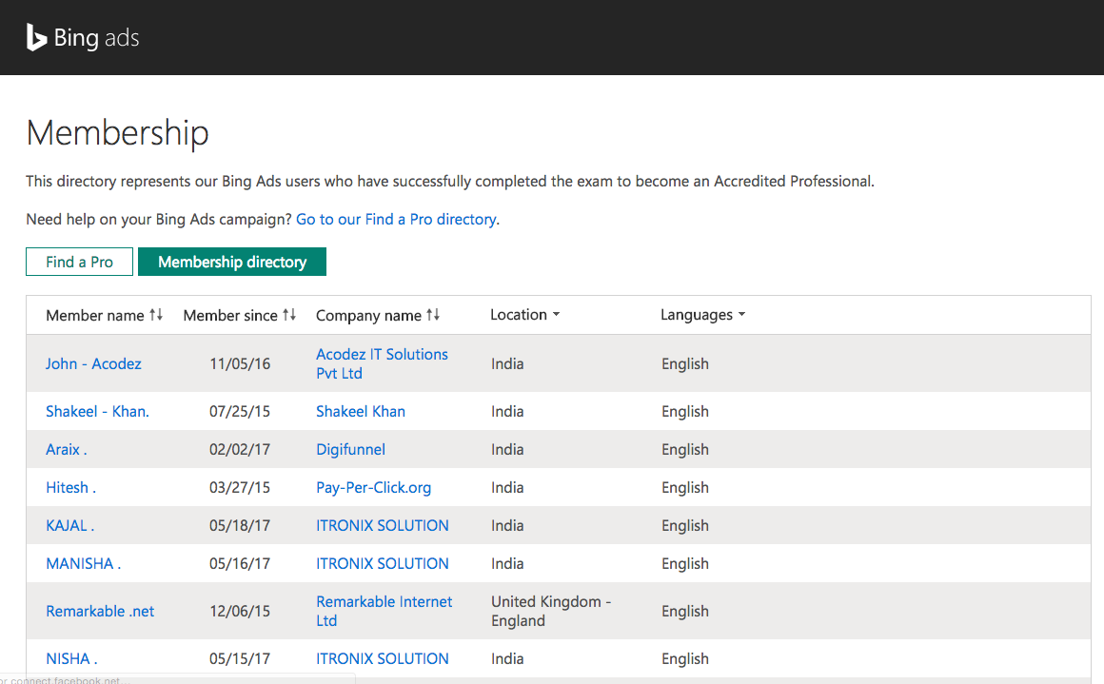Click English language in Remarkable .net row
The width and height of the screenshot is (1104, 684).
click(685, 612)
